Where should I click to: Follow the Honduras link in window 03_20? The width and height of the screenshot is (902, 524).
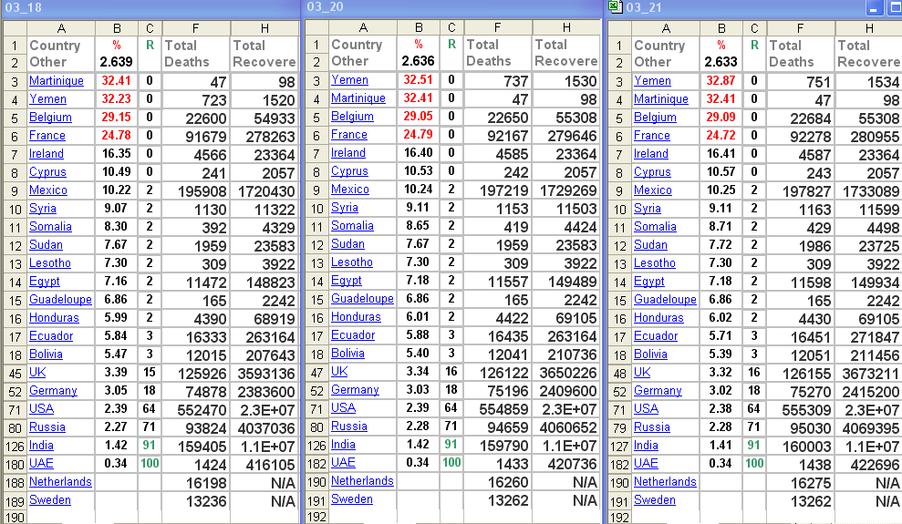[x=356, y=316]
